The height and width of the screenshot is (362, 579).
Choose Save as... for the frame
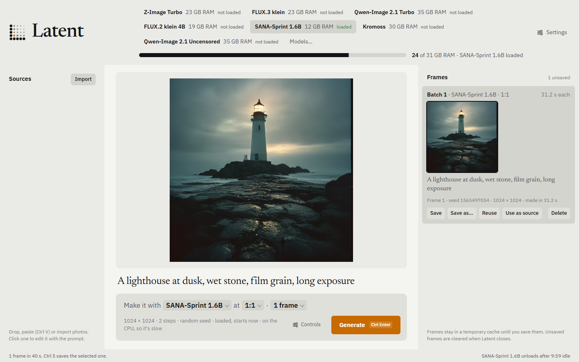[462, 213]
